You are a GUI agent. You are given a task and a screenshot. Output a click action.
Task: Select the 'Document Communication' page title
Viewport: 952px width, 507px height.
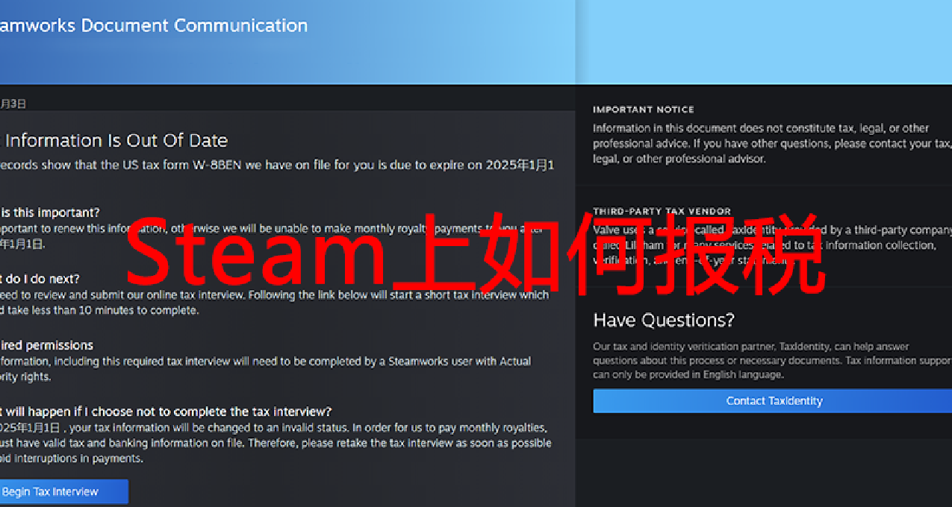point(154,25)
